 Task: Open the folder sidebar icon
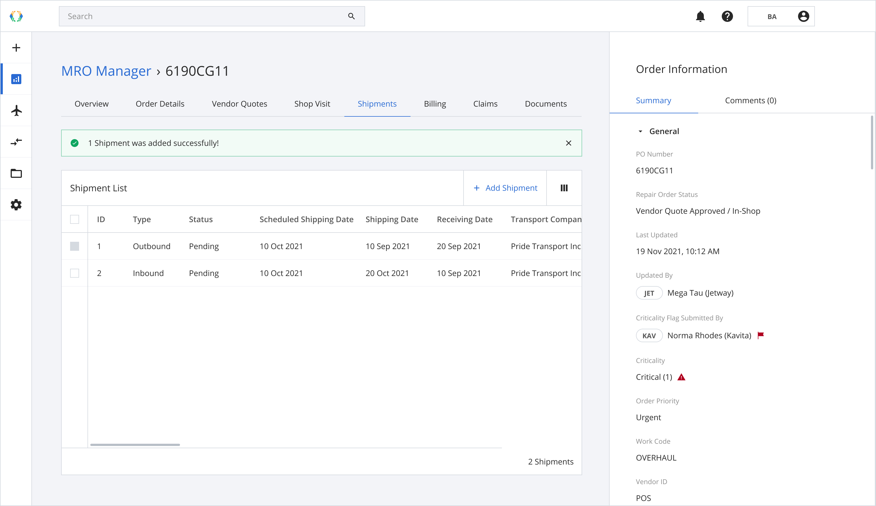16,173
